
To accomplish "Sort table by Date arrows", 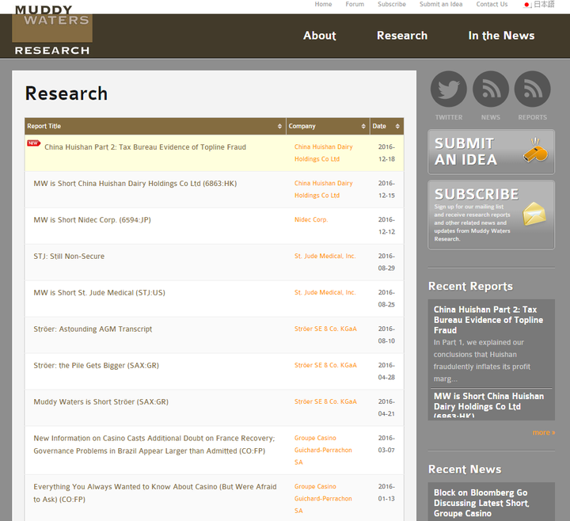I will click(397, 126).
